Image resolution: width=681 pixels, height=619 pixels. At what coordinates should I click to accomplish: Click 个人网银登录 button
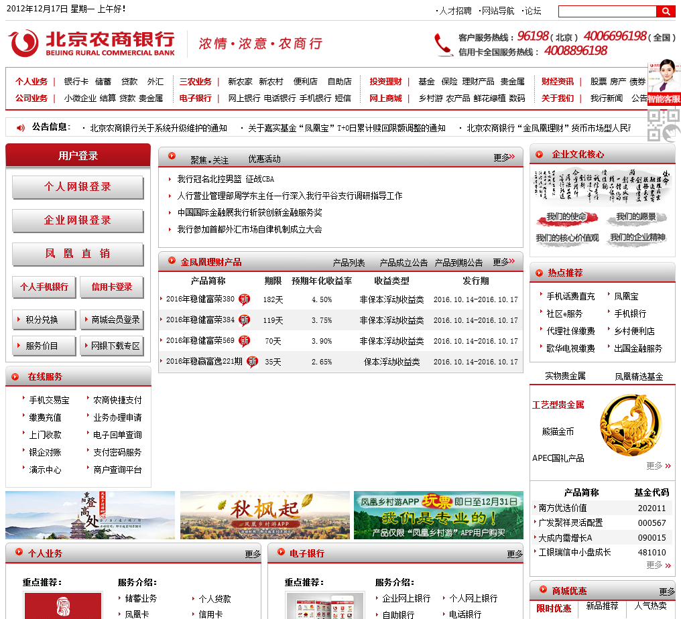click(x=78, y=187)
